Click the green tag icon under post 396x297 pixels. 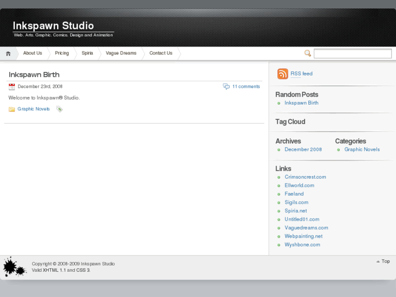tap(59, 109)
